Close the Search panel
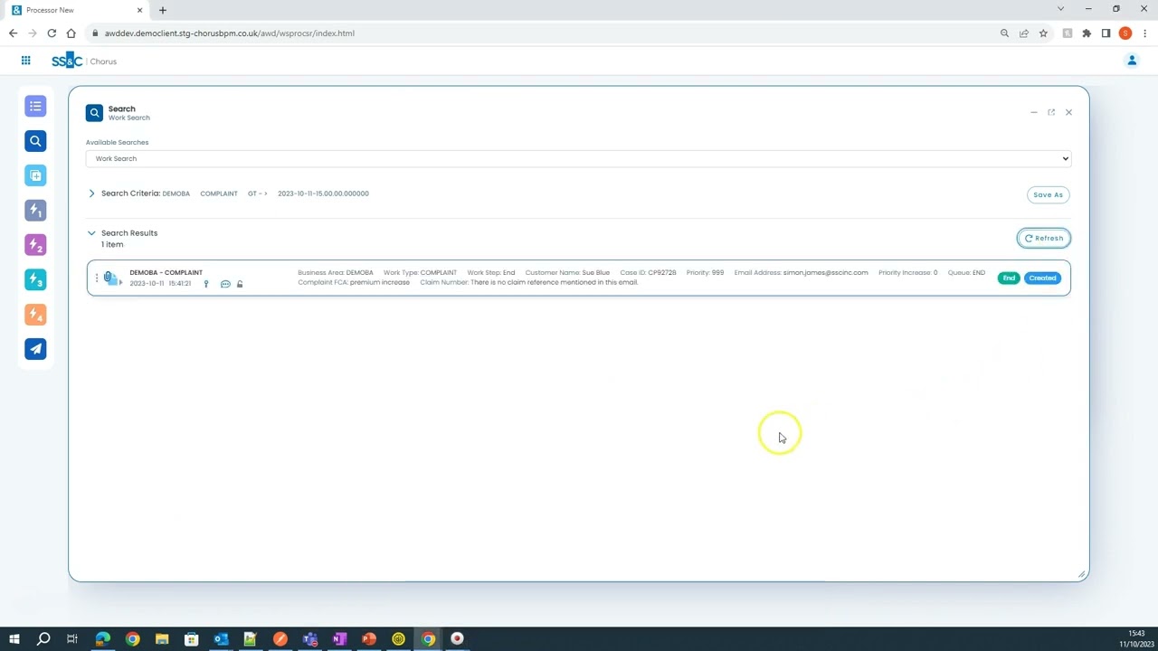The height and width of the screenshot is (651, 1158). pos(1068,112)
